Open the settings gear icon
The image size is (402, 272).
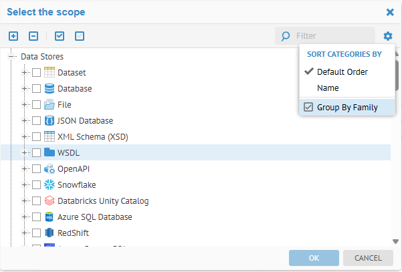[x=388, y=36]
